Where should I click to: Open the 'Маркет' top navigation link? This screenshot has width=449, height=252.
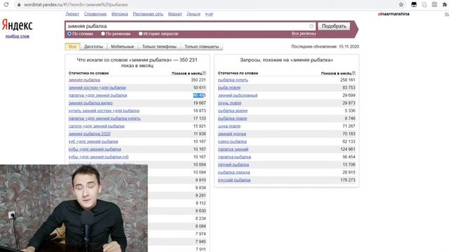pyautogui.click(x=175, y=14)
